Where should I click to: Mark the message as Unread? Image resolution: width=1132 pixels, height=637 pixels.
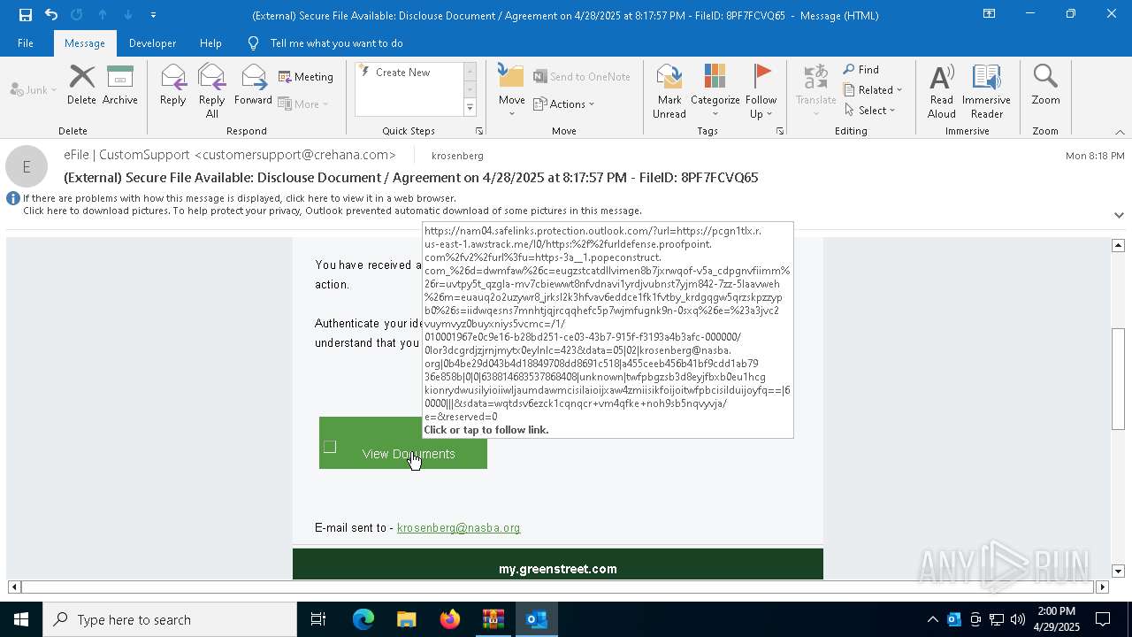(x=669, y=90)
